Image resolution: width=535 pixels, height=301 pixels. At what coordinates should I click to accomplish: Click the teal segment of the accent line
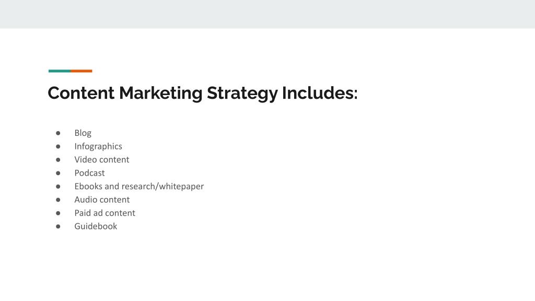[x=60, y=71]
